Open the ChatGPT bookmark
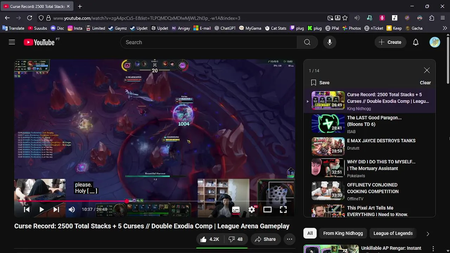The image size is (450, 253). point(225,28)
